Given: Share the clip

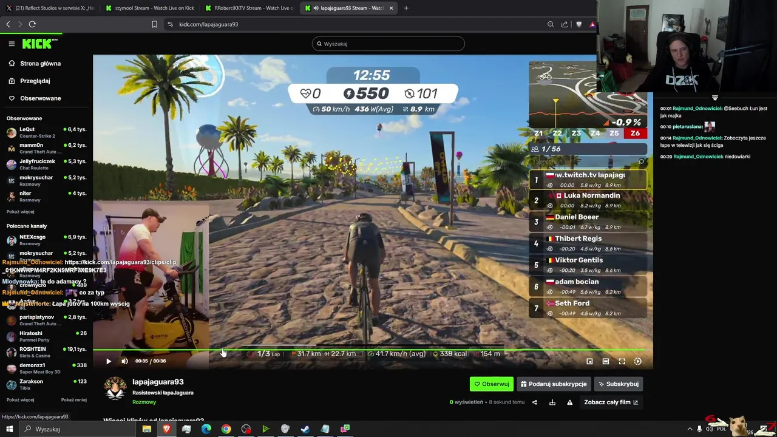Looking at the screenshot, I should tap(535, 402).
